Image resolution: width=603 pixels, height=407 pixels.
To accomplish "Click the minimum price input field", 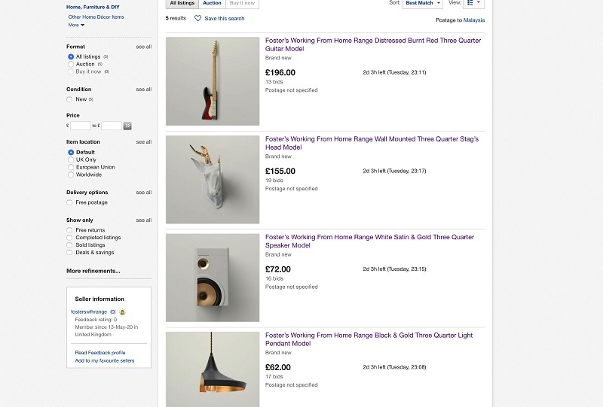I will click(81, 126).
